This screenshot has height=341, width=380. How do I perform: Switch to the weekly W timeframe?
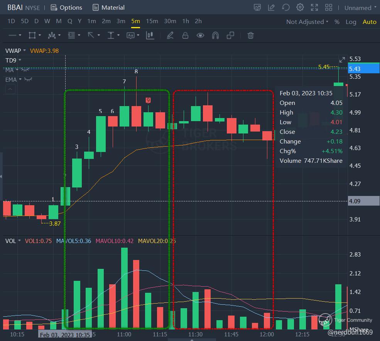[x=47, y=21]
